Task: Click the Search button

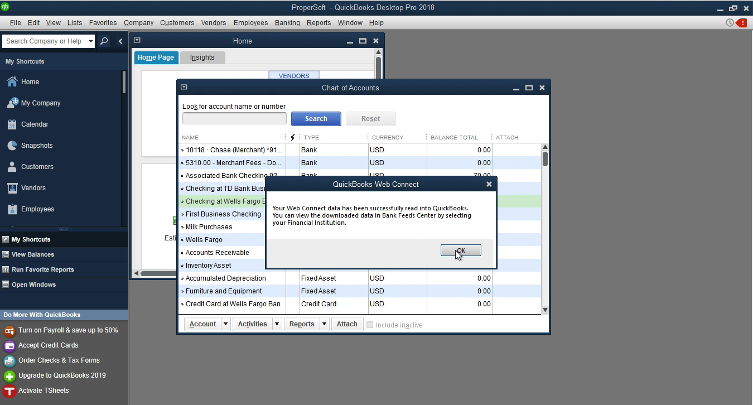Action: (x=316, y=119)
